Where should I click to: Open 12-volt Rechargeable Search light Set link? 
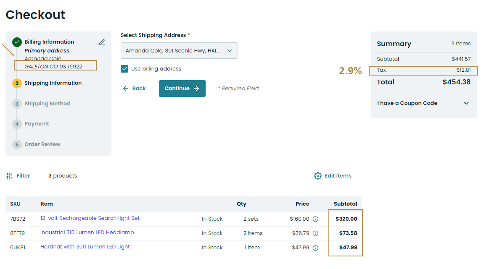click(x=90, y=218)
